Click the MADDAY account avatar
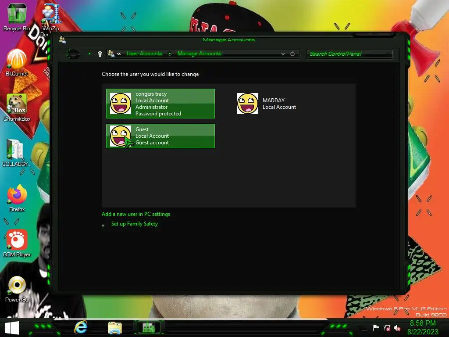 tap(248, 104)
